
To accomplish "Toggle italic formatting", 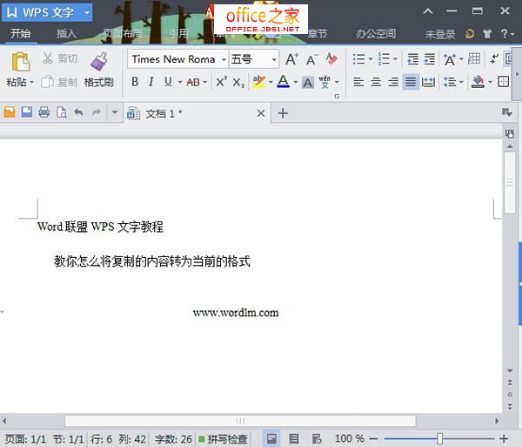I will [151, 82].
